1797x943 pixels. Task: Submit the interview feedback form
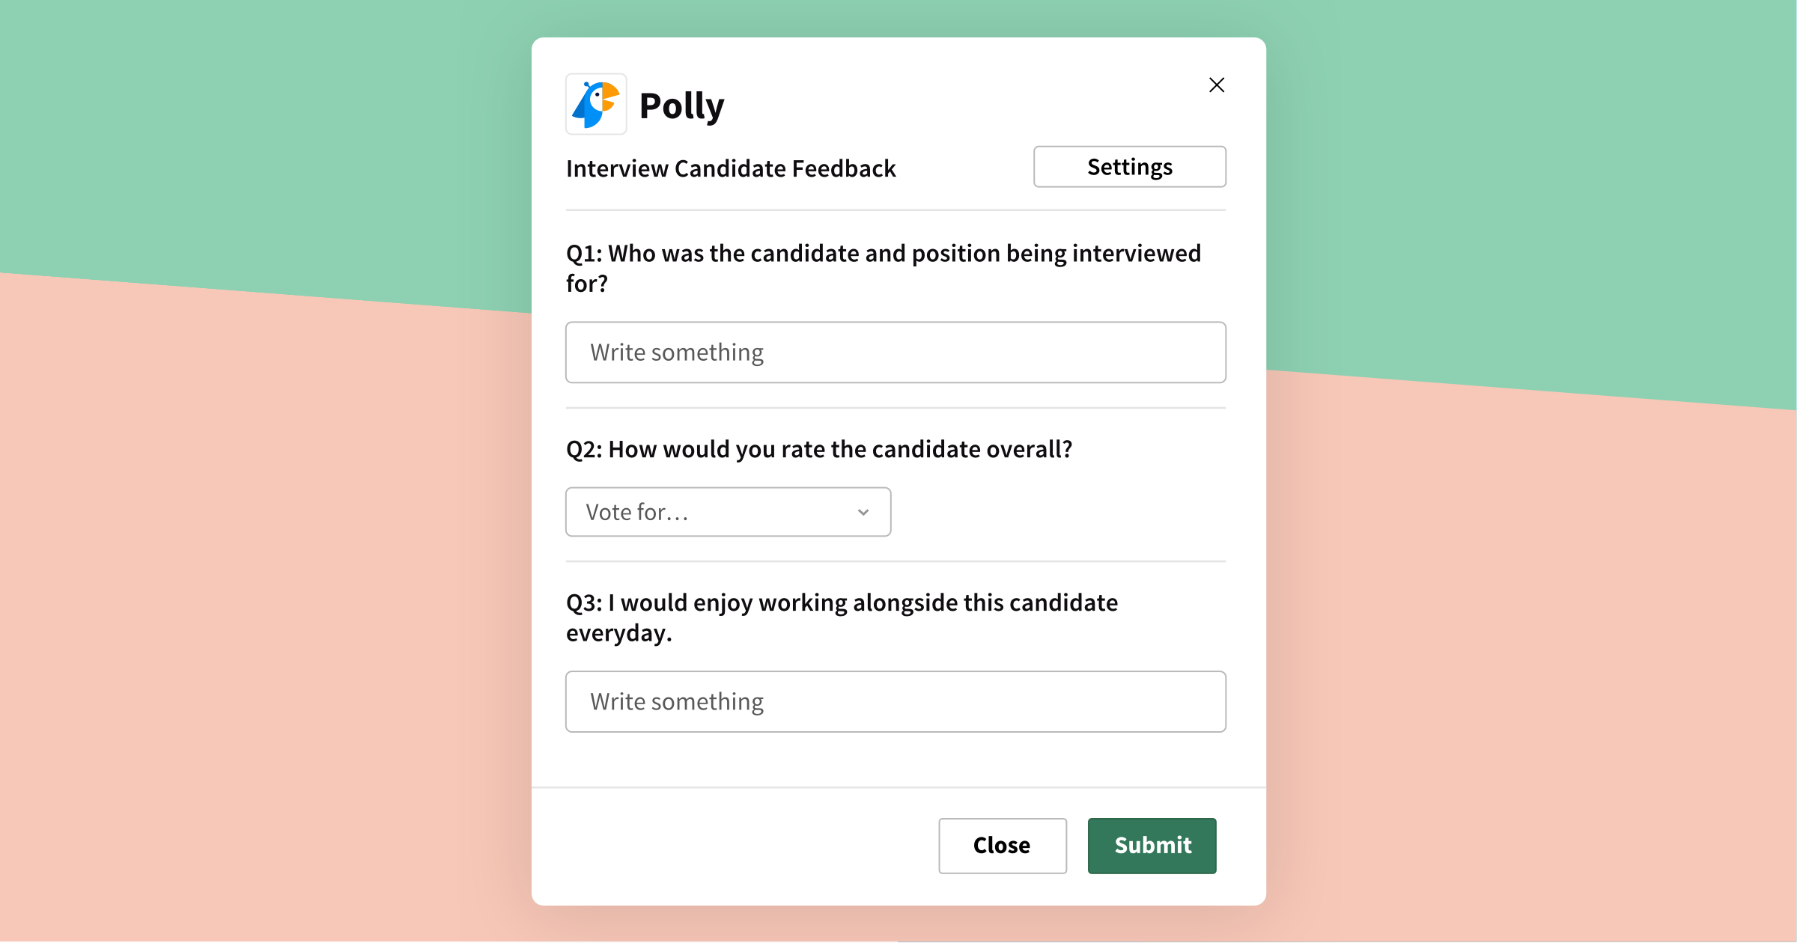pos(1152,846)
